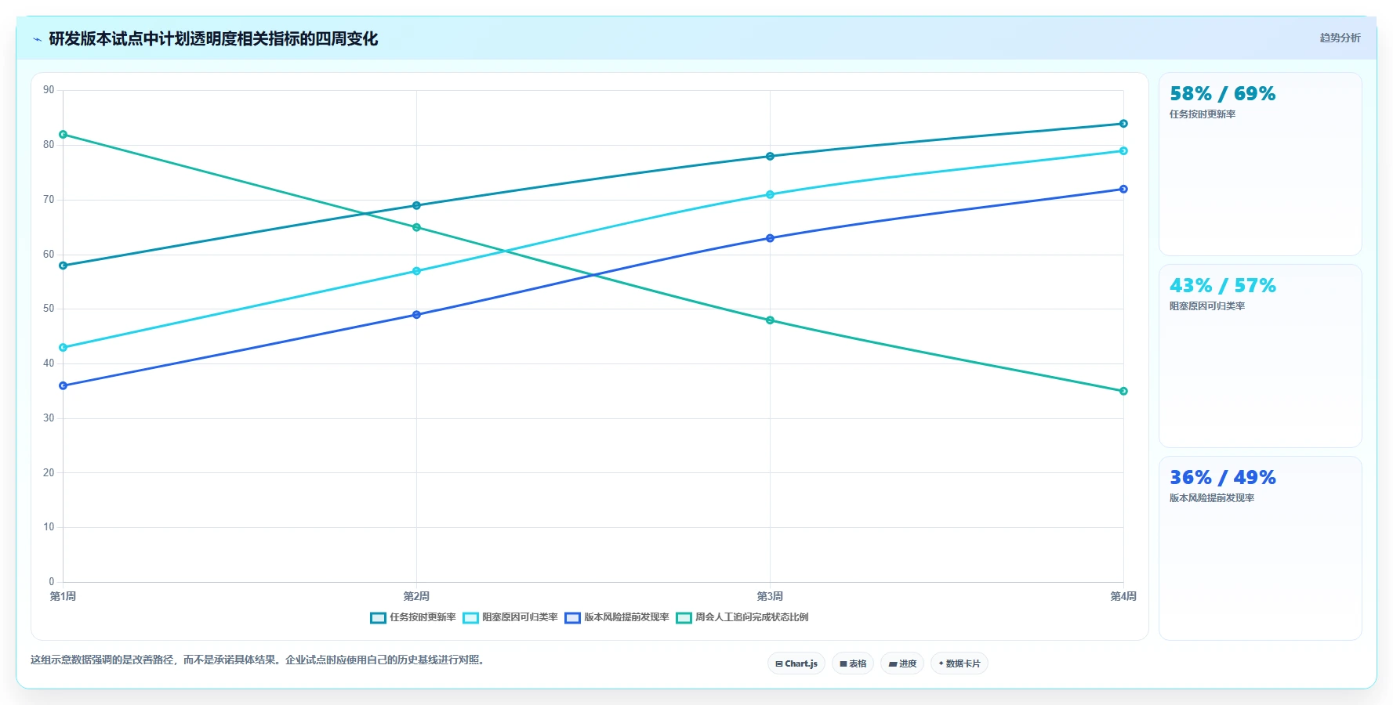Click the 任务按时更新率 card label
This screenshot has height=705, width=1393.
click(x=1203, y=114)
